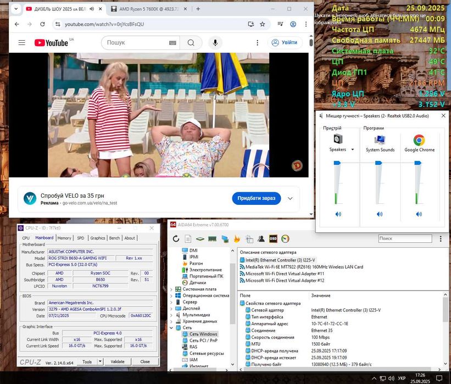Click the AIDA64 CPU chip toolbar icon

(200, 239)
